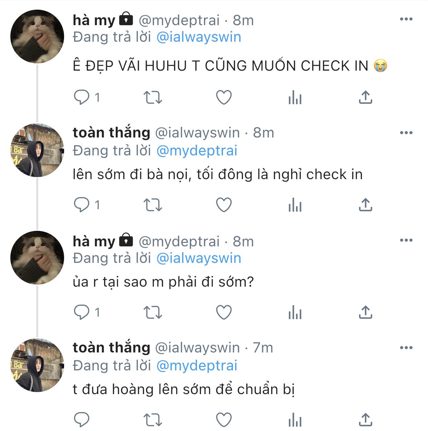
Task: Open @ialwayswin mention in first tweet
Action: click(198, 37)
